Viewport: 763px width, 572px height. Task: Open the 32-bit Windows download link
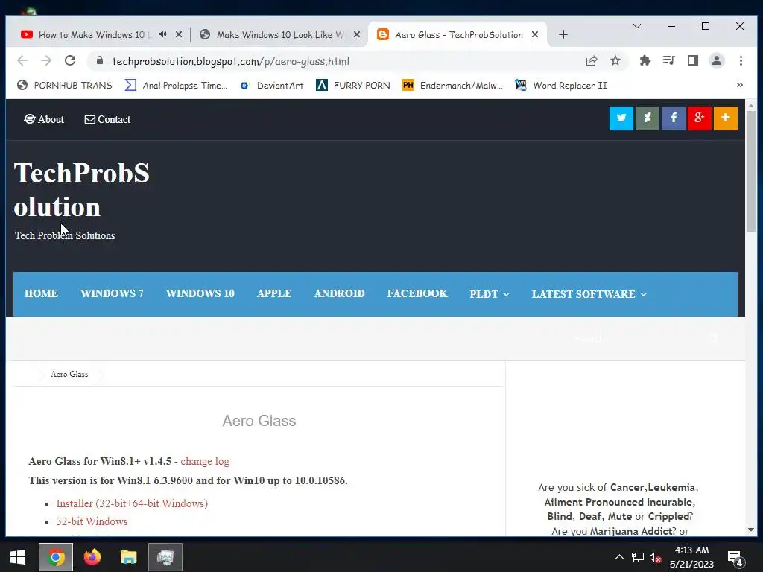(x=92, y=521)
